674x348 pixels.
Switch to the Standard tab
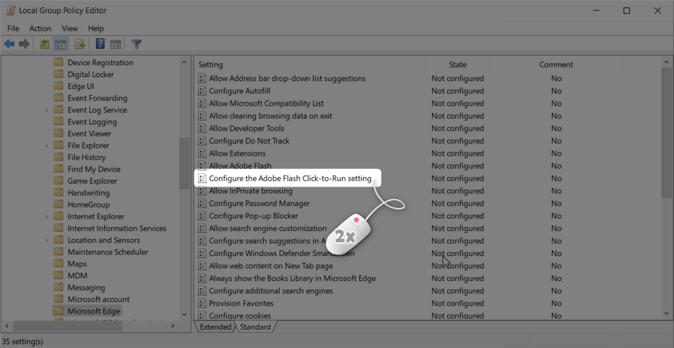coord(256,327)
